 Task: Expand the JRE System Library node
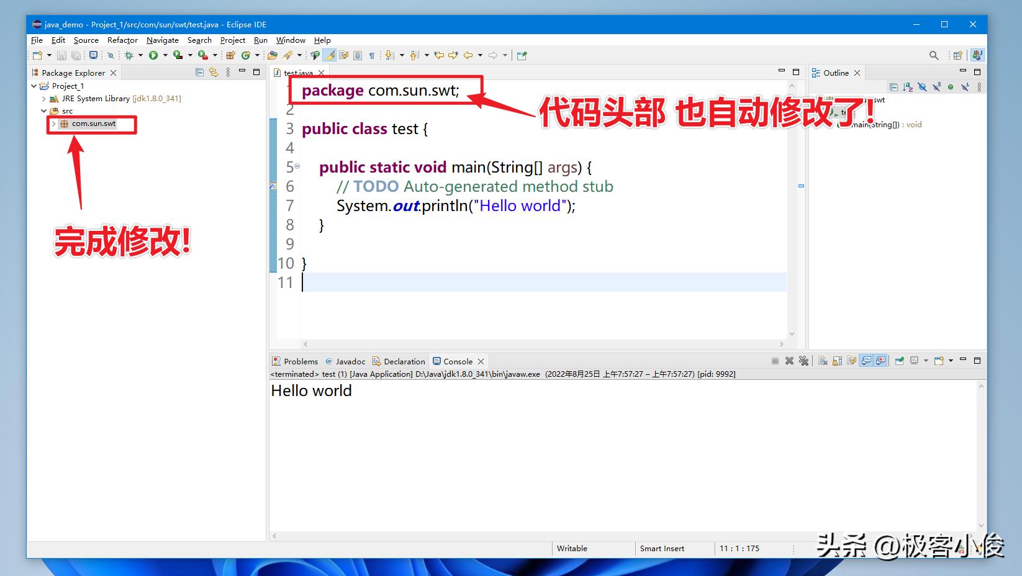(42, 98)
